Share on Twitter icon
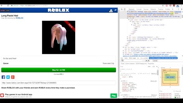 [8, 77]
